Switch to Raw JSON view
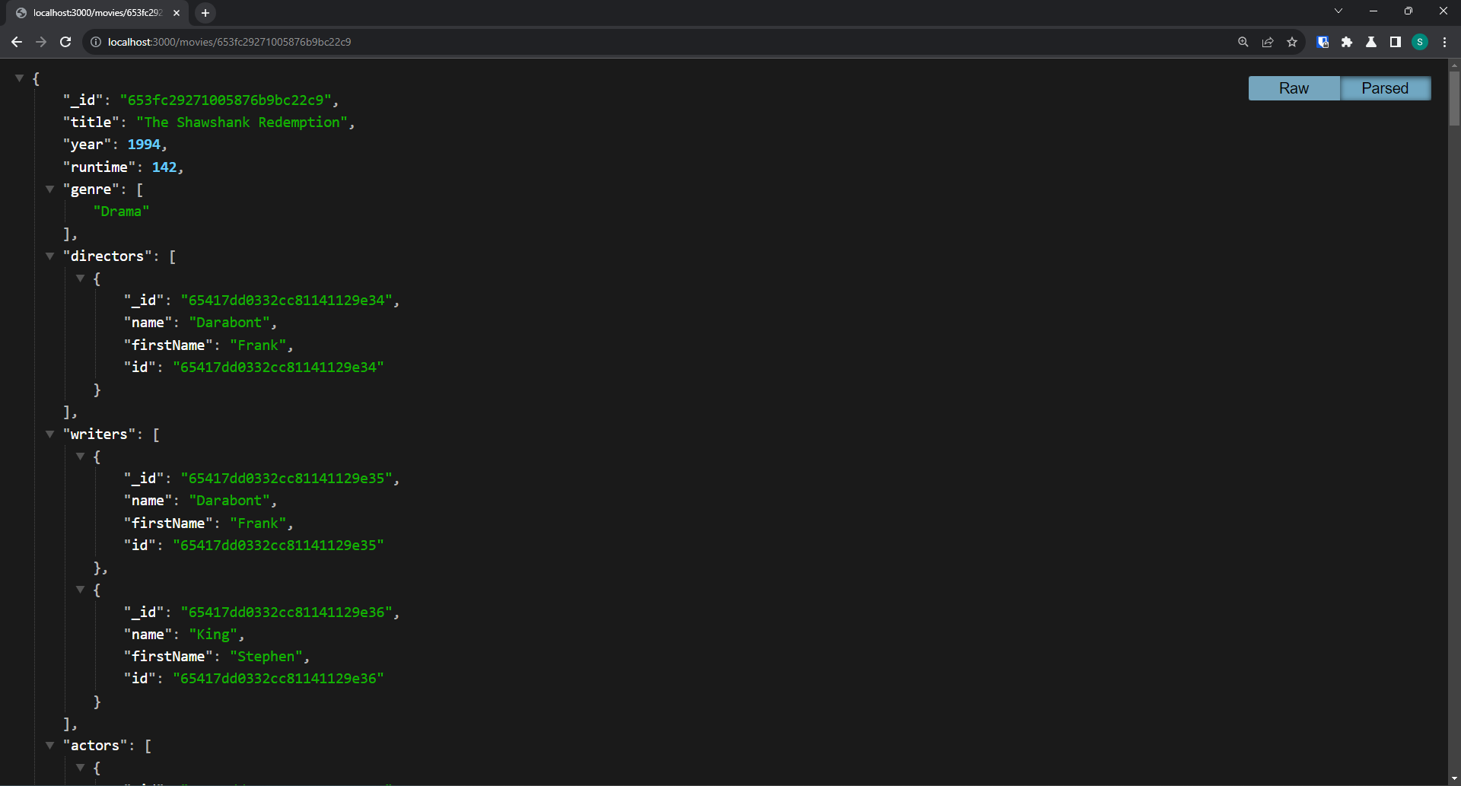1461x786 pixels. tap(1294, 88)
